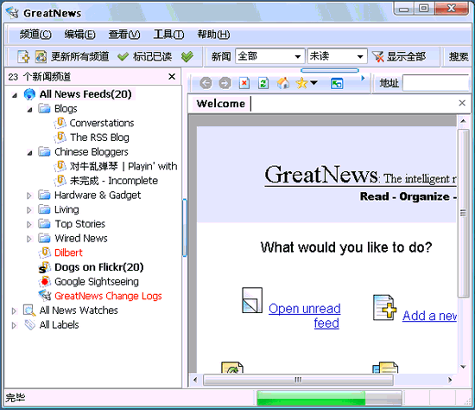The height and width of the screenshot is (410, 475).
Task: Collapse the Blogs folder
Action: coord(29,110)
